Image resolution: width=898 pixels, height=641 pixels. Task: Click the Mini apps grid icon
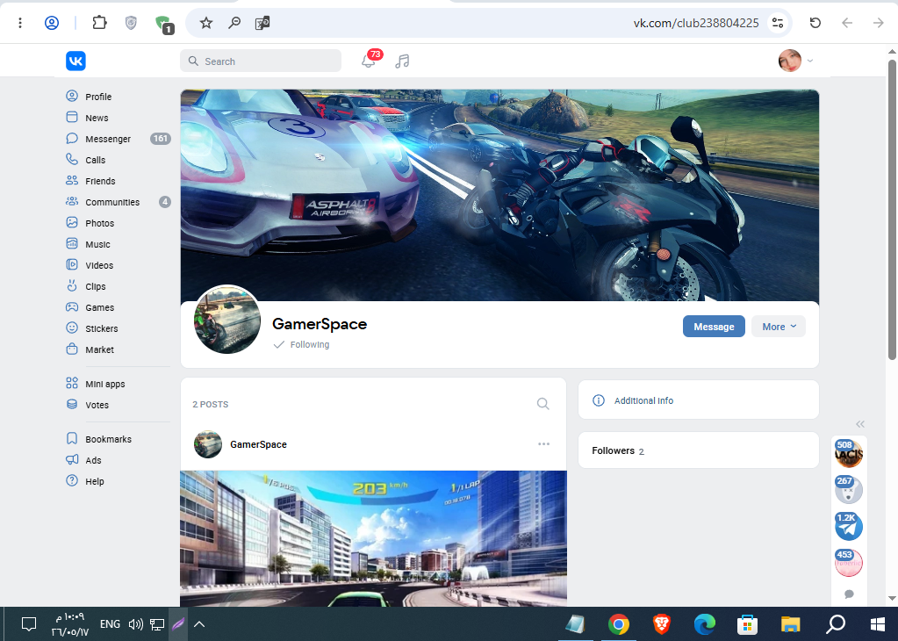(x=72, y=383)
